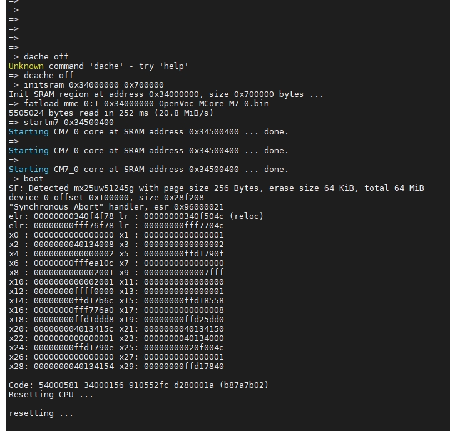
Task: Click the last 'Starting CM7_0 core' line
Action: tap(148, 169)
